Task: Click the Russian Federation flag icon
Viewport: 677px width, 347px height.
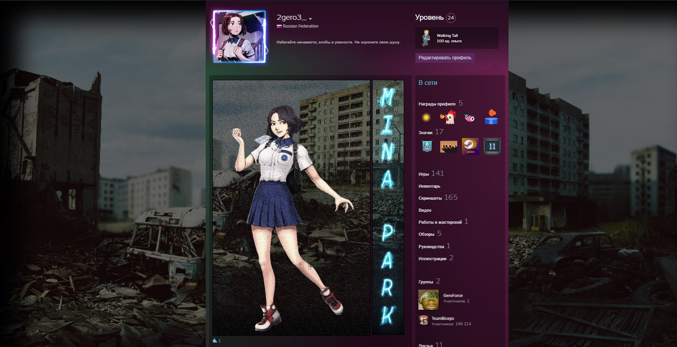Action: 279,26
